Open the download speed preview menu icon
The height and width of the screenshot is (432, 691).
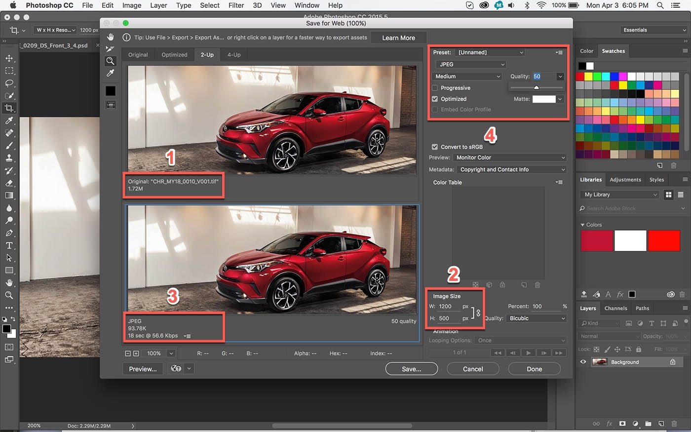coord(187,336)
